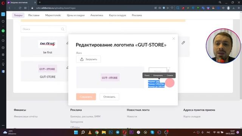Click the GUT-STORE logo in the brand list
The width and height of the screenshot is (242, 136).
tap(48, 69)
